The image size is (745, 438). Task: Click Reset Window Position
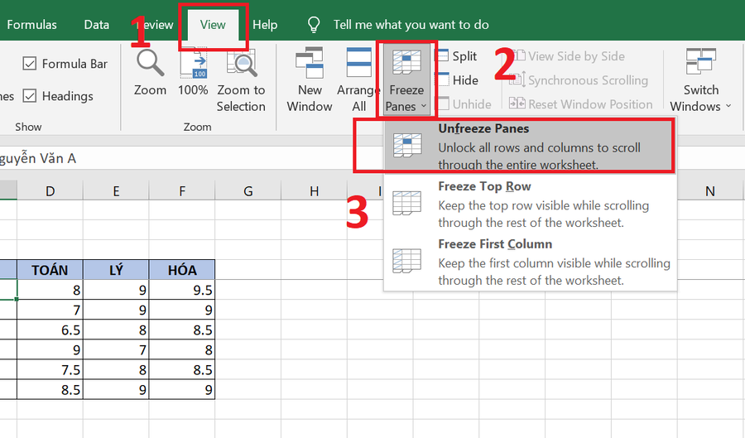click(580, 104)
